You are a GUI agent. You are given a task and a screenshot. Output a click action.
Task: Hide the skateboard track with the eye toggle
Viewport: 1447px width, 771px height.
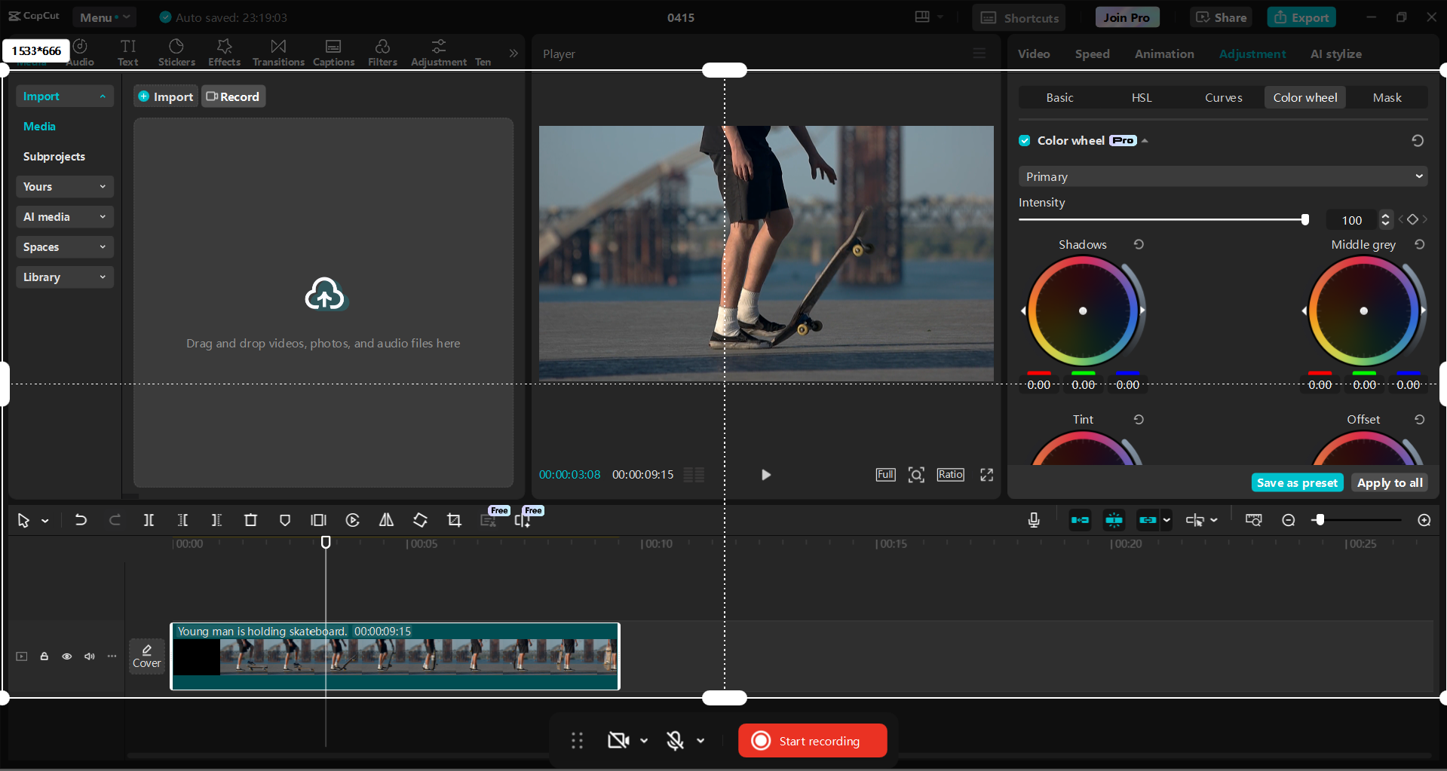pyautogui.click(x=66, y=656)
